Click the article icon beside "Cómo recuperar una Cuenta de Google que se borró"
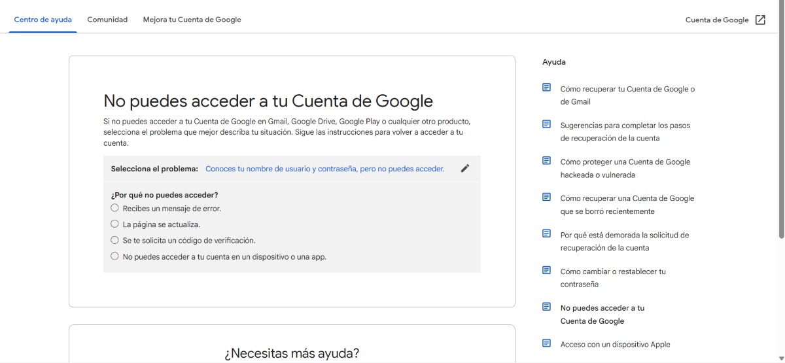This screenshot has height=363, width=785. [x=547, y=197]
